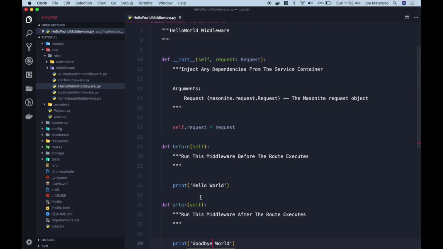
Task: Click the Joe Mancuso user name
Action: [377, 3]
